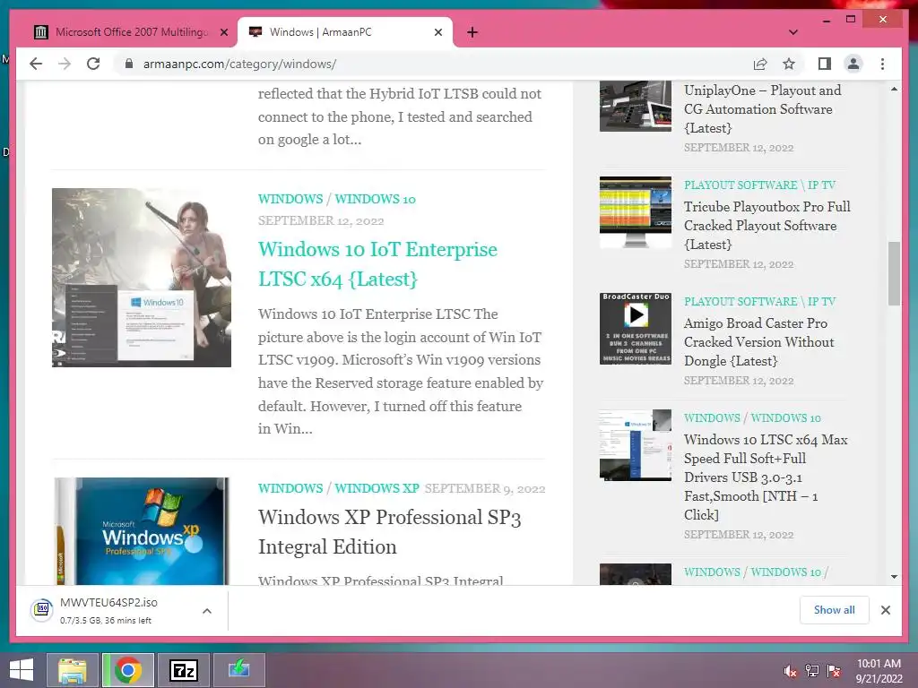Click the BroadCaster Duo thumbnail
This screenshot has height=688, width=918.
click(x=636, y=328)
